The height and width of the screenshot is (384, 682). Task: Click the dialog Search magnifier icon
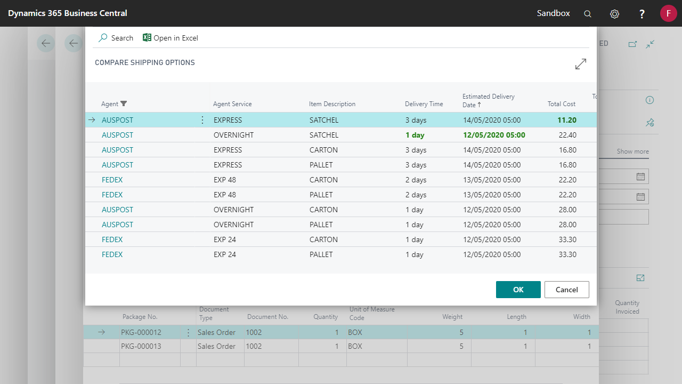click(103, 38)
